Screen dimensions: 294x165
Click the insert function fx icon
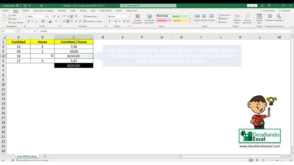[x=35, y=31]
